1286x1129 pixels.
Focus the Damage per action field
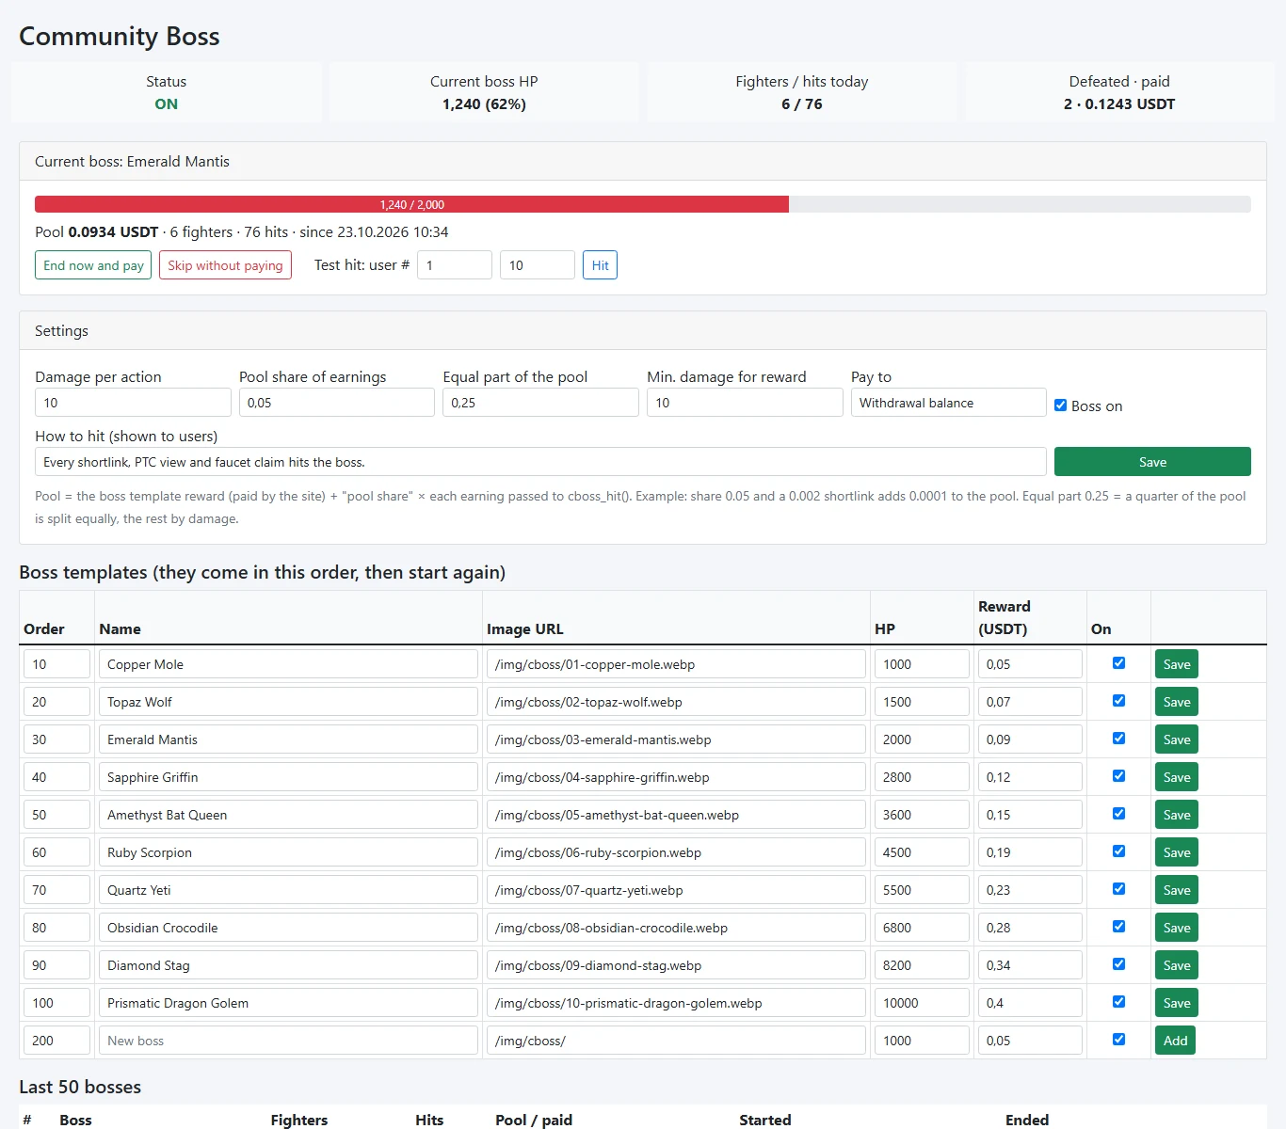[x=133, y=403]
